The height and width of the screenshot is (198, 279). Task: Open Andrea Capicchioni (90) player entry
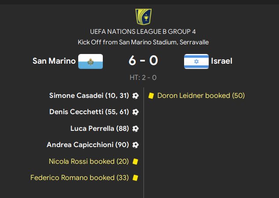(x=88, y=144)
